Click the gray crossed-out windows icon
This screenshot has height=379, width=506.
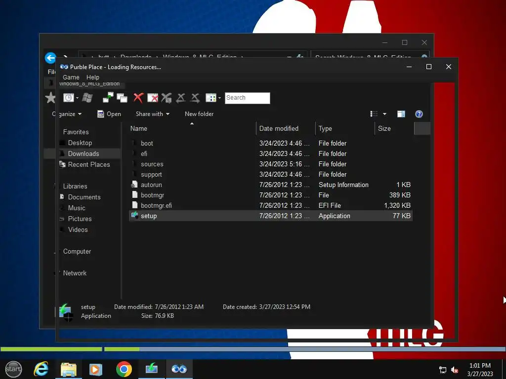coord(167,98)
